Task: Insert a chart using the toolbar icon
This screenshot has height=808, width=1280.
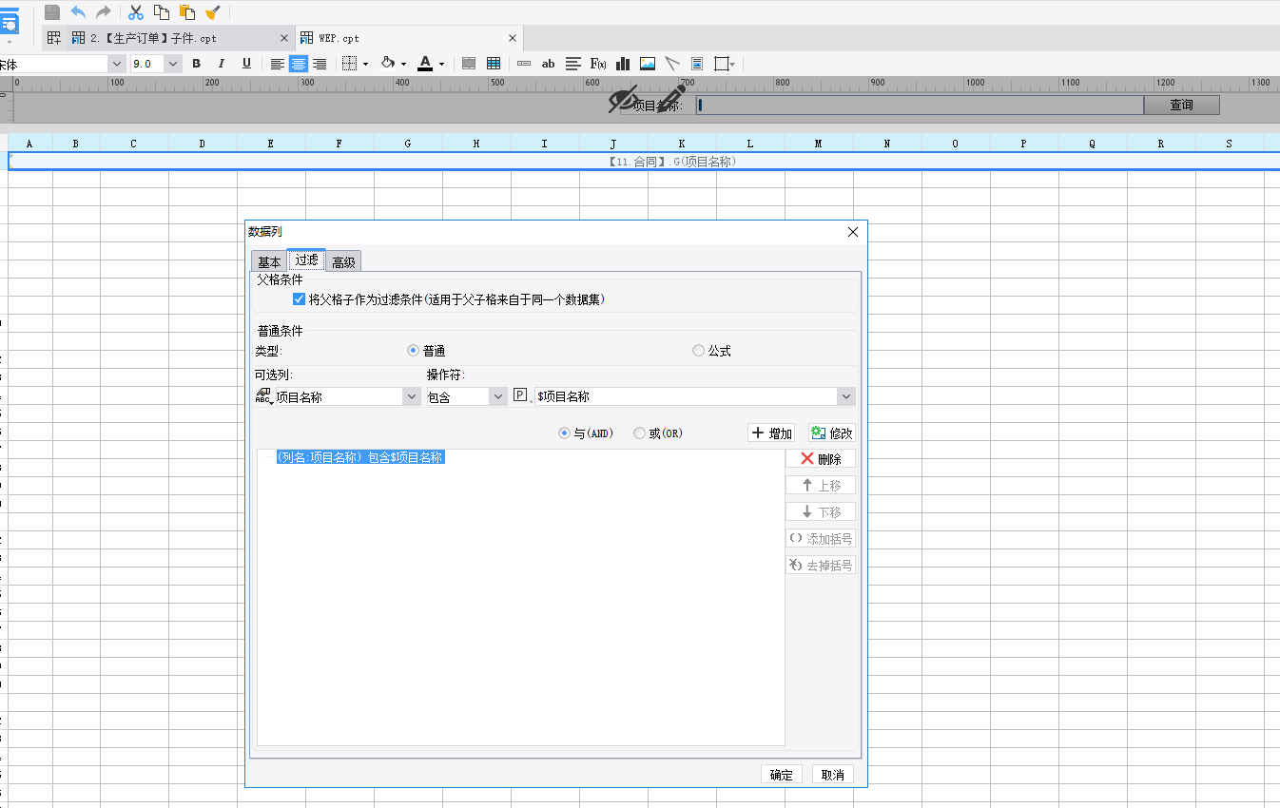Action: coord(623,64)
